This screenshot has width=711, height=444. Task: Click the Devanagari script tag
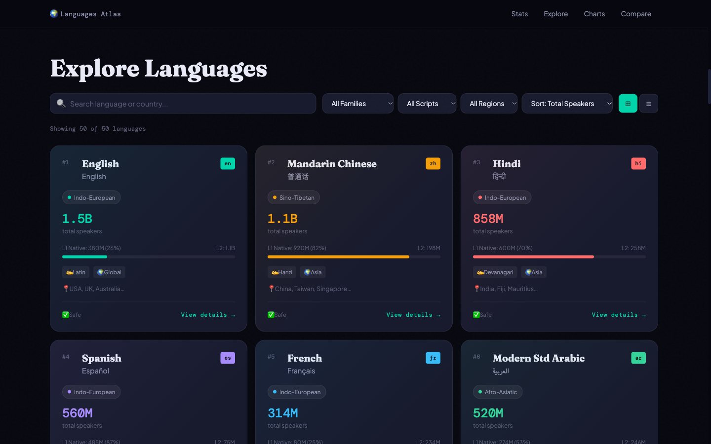point(495,272)
